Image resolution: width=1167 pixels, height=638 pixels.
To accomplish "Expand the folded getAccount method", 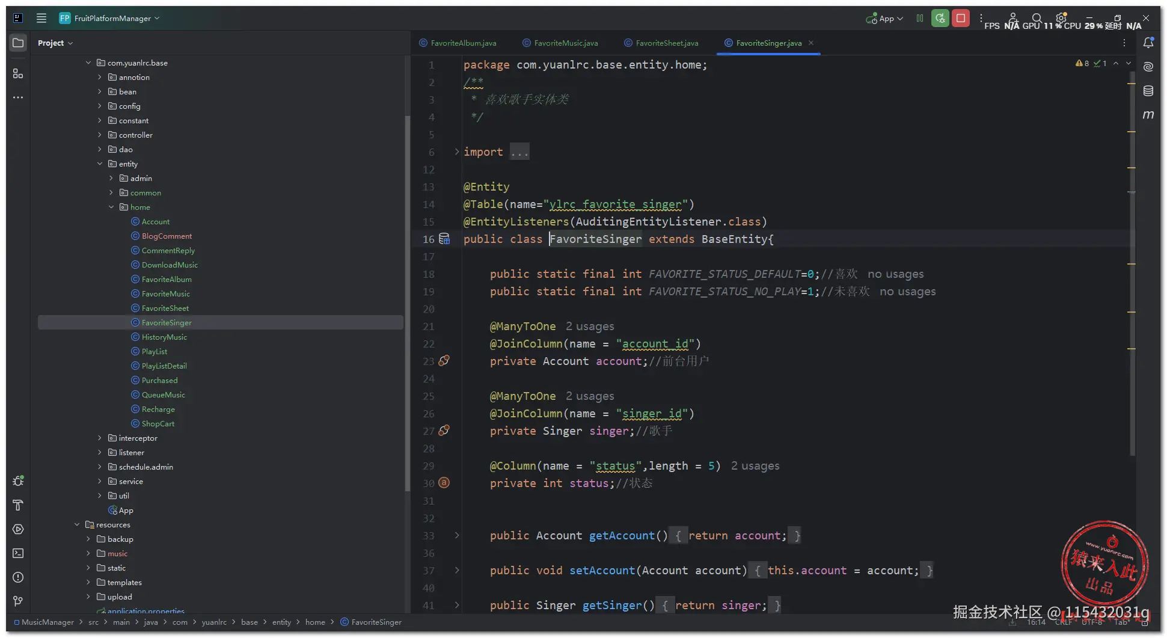I will coord(457,535).
